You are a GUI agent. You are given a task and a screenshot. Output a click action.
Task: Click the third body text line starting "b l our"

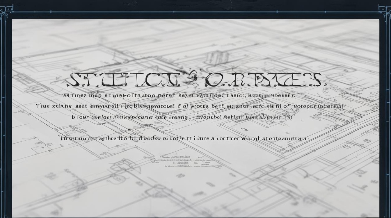point(182,117)
